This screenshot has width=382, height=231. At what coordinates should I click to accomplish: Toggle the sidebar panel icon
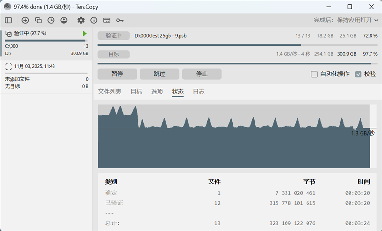pyautogui.click(x=9, y=21)
